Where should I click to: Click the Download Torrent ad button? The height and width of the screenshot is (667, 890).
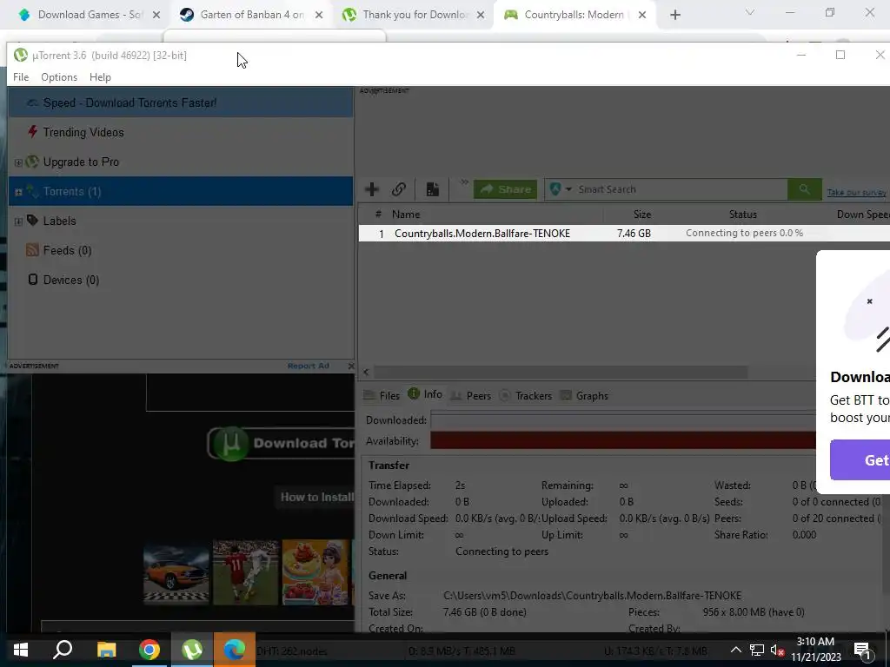click(x=281, y=443)
